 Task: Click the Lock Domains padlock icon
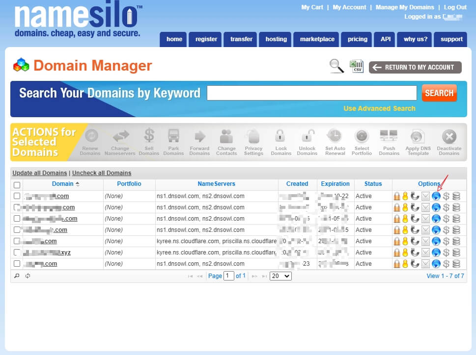pyautogui.click(x=280, y=136)
